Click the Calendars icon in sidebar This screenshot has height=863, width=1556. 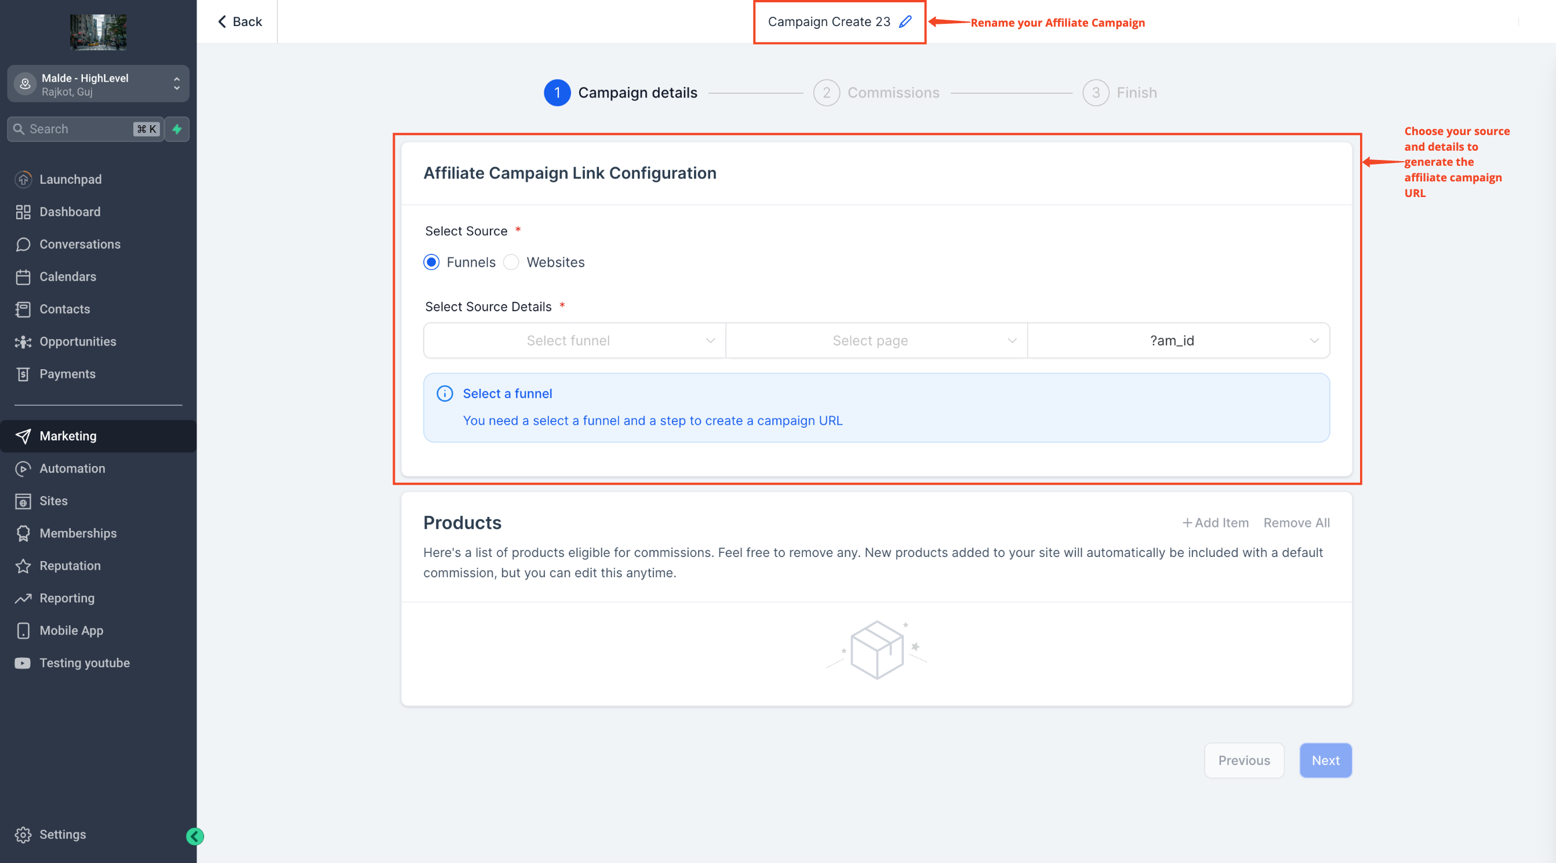click(23, 276)
